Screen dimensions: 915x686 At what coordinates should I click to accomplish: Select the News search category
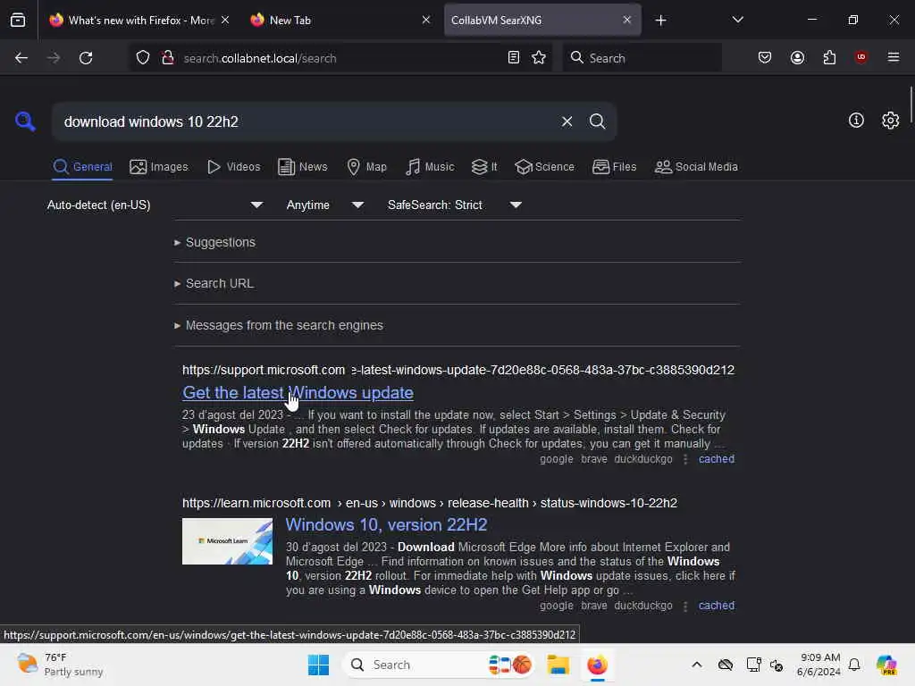click(x=303, y=167)
